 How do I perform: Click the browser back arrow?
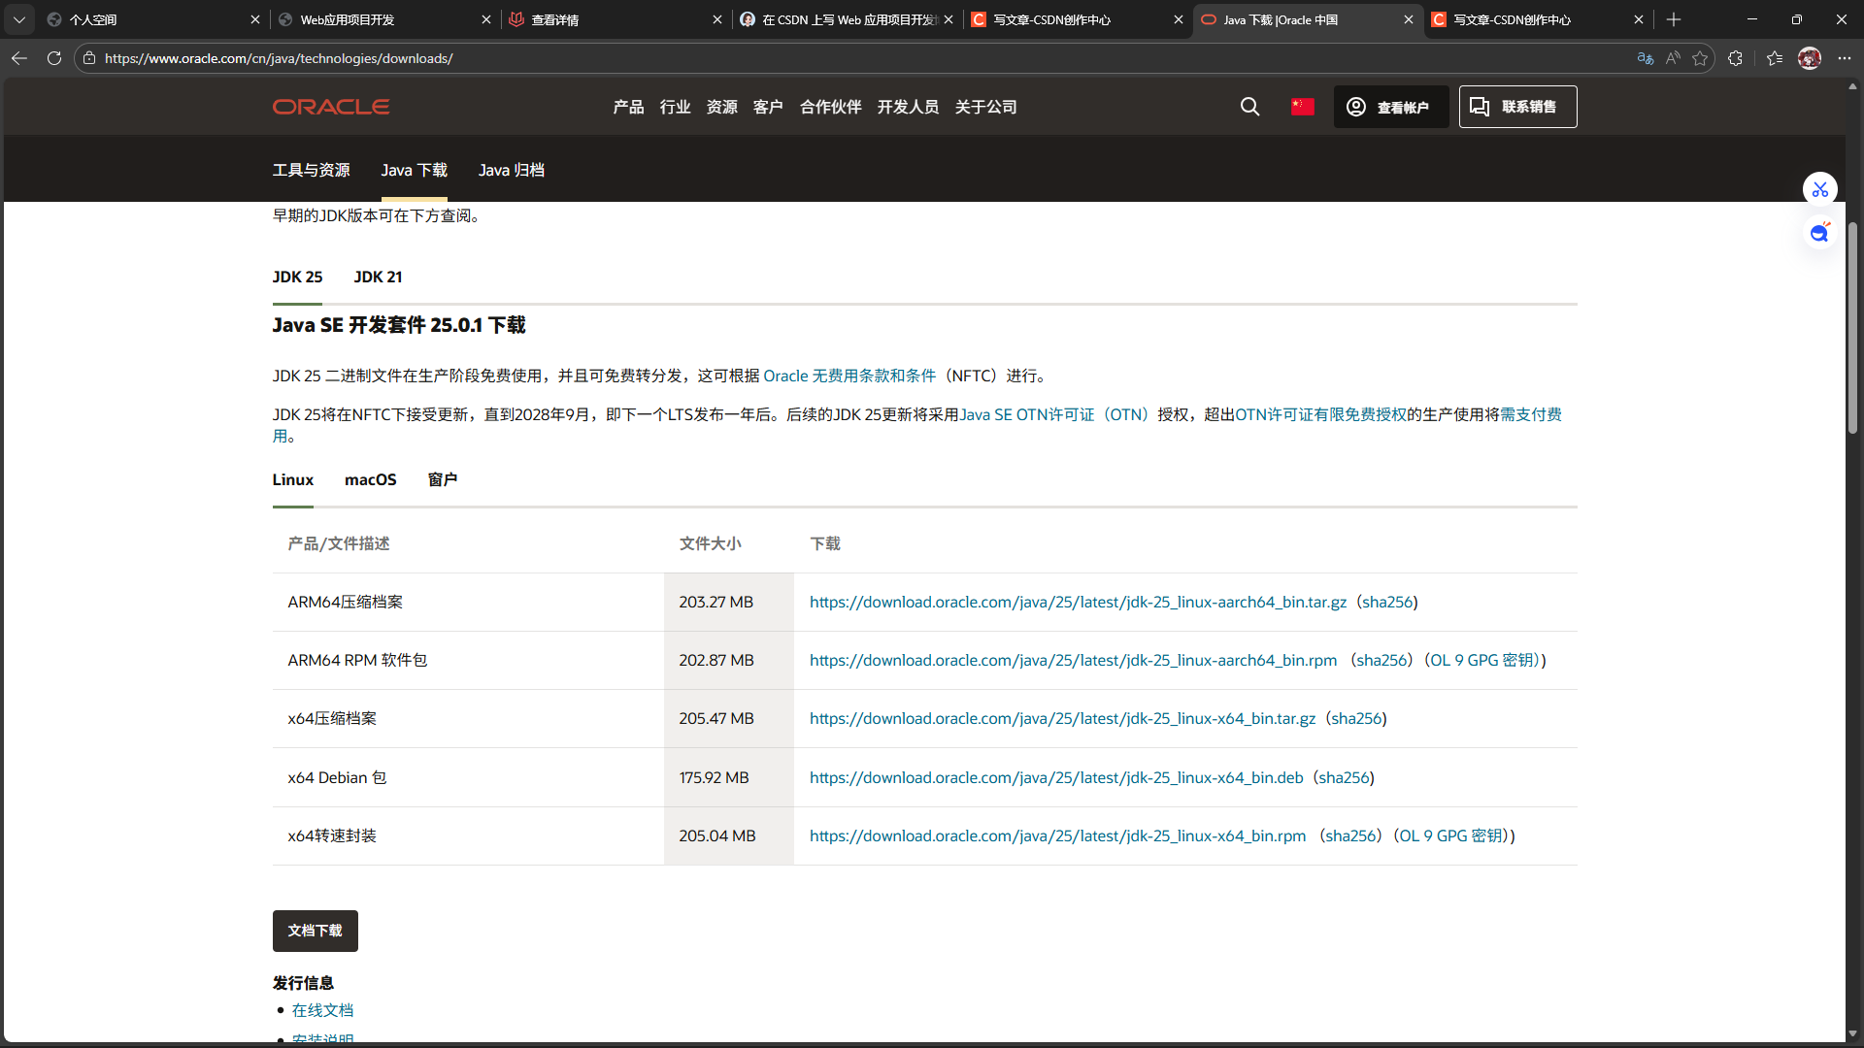(x=19, y=58)
